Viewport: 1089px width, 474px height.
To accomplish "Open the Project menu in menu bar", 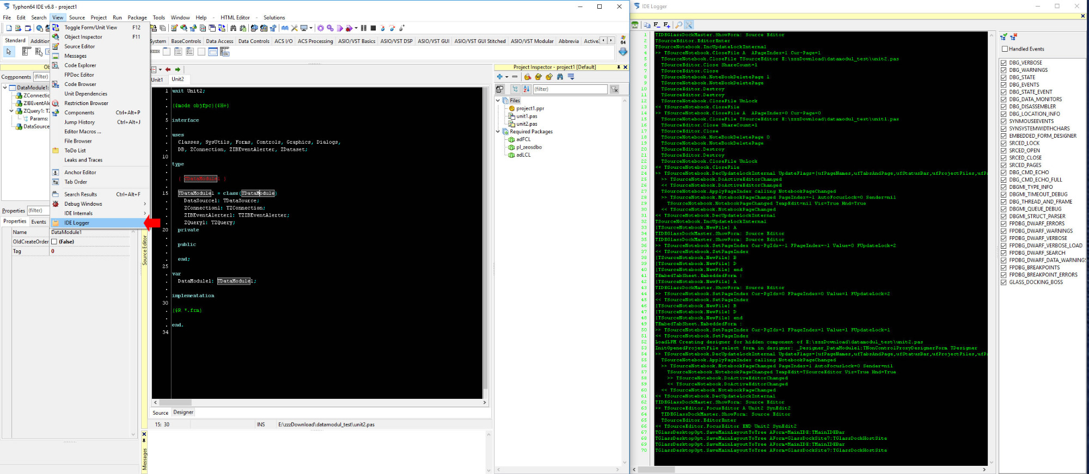I will coord(99,17).
